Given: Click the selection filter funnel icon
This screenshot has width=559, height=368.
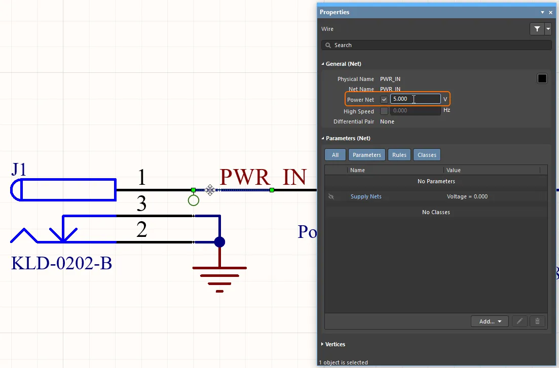Looking at the screenshot, I should point(537,29).
